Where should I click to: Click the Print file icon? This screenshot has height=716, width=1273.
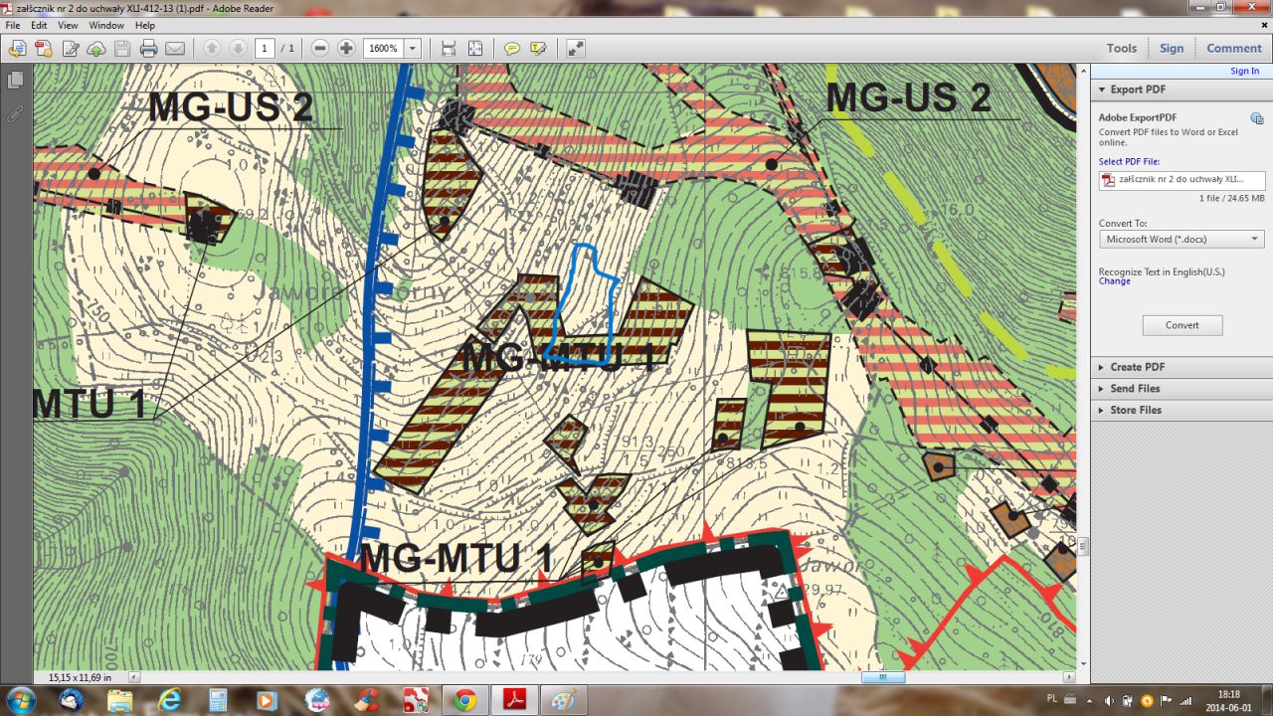[x=148, y=48]
